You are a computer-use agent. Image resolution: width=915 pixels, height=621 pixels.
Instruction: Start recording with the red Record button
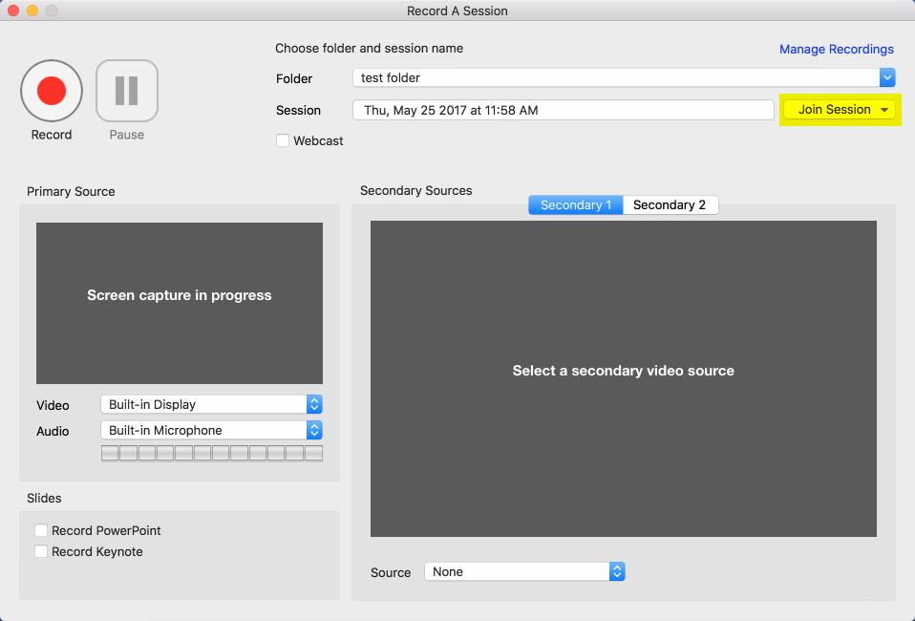pyautogui.click(x=52, y=91)
